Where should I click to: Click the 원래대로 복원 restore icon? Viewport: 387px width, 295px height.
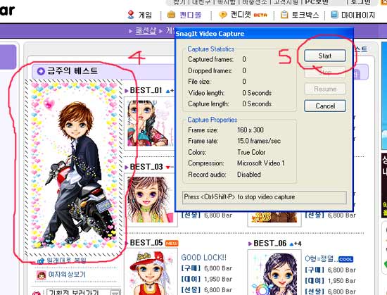tap(41, 261)
